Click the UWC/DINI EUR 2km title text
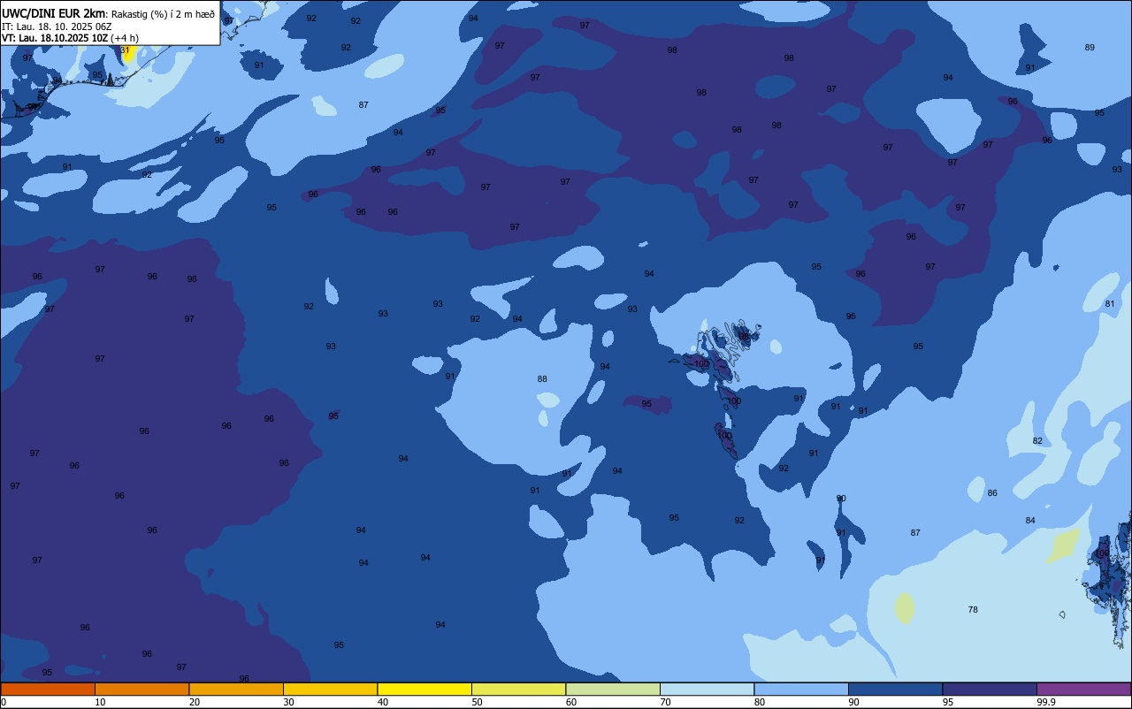 click(x=54, y=13)
